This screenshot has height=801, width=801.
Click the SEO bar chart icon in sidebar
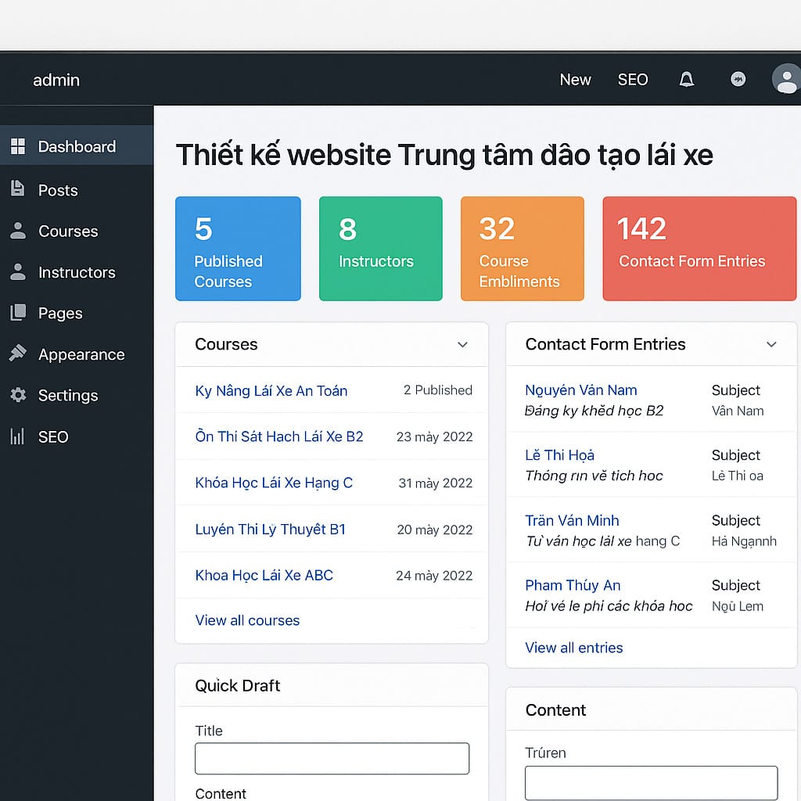tap(17, 436)
